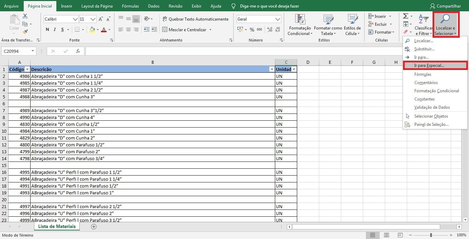
Task: Open the Inserir ribbon tab
Action: (66, 6)
